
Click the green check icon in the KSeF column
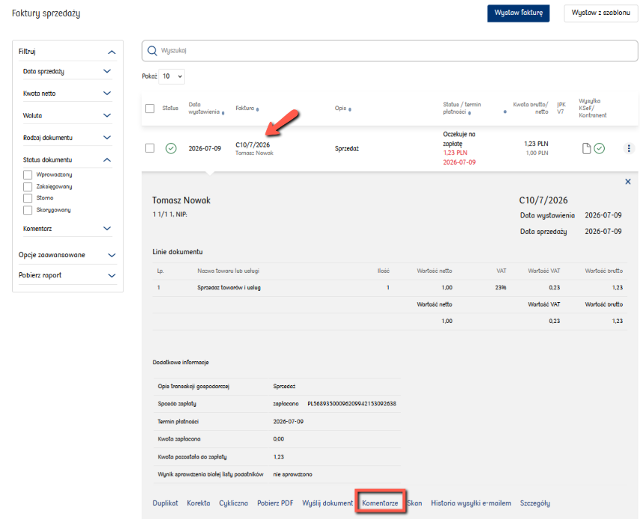click(x=599, y=148)
